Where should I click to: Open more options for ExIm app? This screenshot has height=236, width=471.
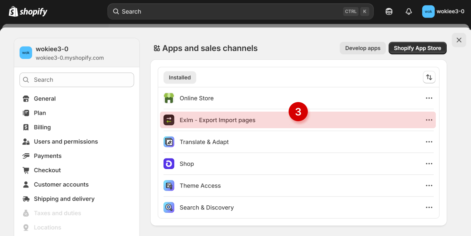coord(429,120)
